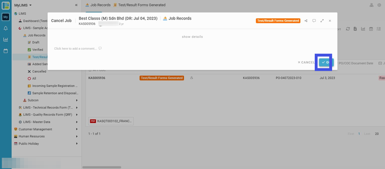Expand dialog to full screen

[322, 21]
